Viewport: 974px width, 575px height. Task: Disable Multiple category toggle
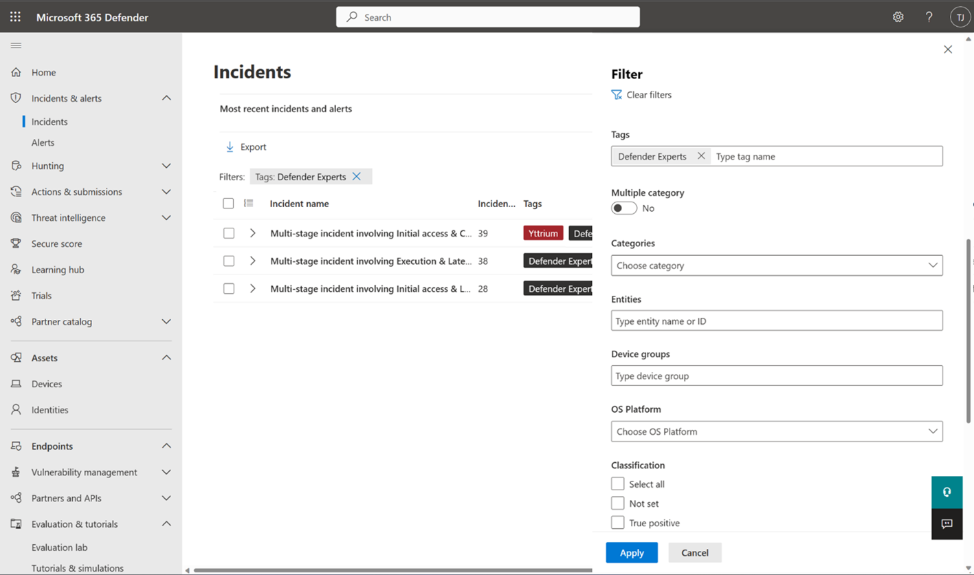click(623, 208)
